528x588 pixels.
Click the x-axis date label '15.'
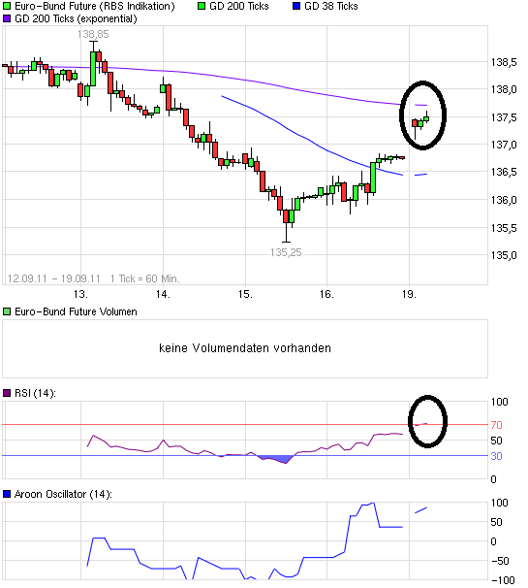pos(245,294)
